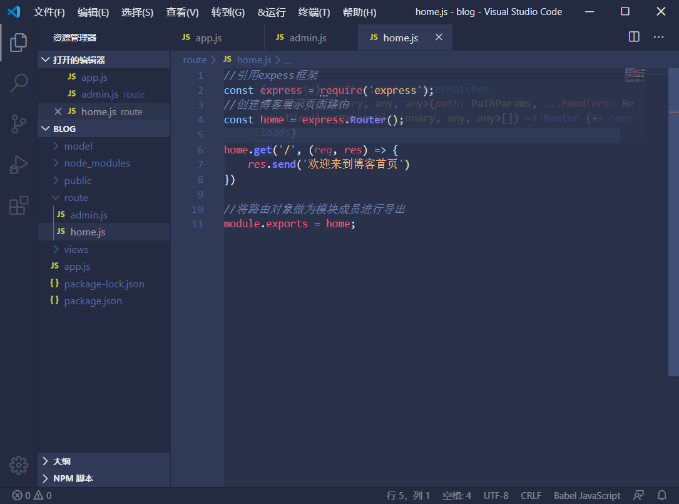Click the notifications bell in status bar
The width and height of the screenshot is (679, 504).
point(662,495)
